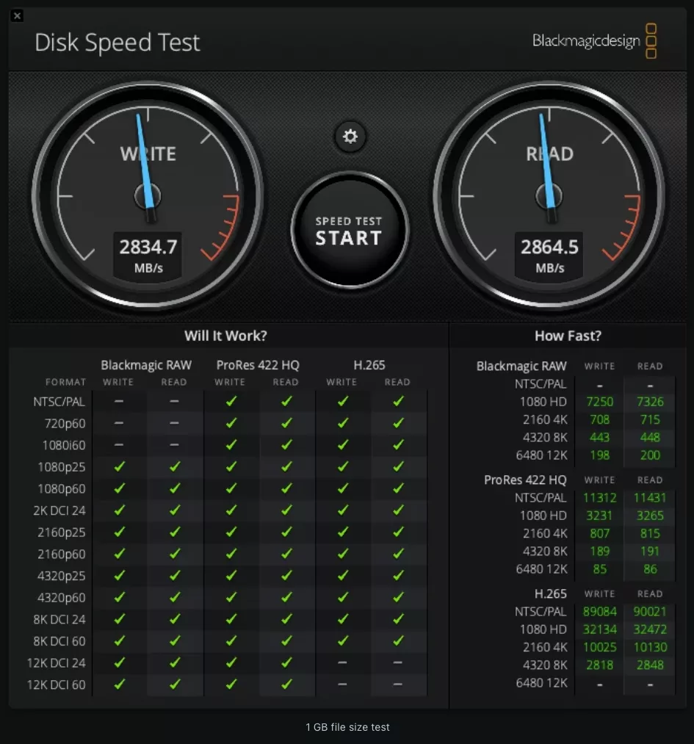Click the 1080i60 format row label
This screenshot has height=744, width=694.
point(64,445)
